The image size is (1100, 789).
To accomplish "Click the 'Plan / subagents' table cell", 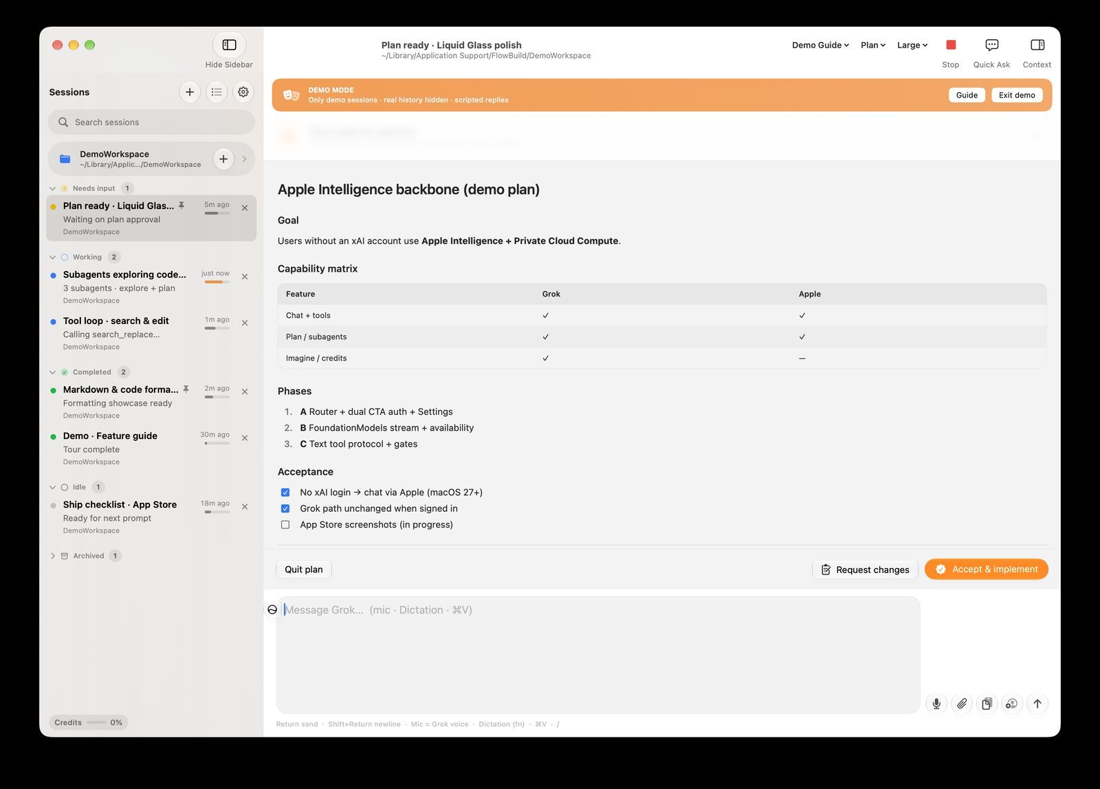I will tap(316, 337).
